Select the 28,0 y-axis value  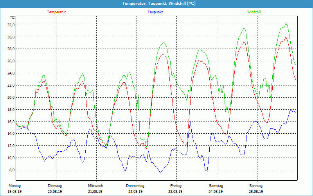[x=11, y=49]
